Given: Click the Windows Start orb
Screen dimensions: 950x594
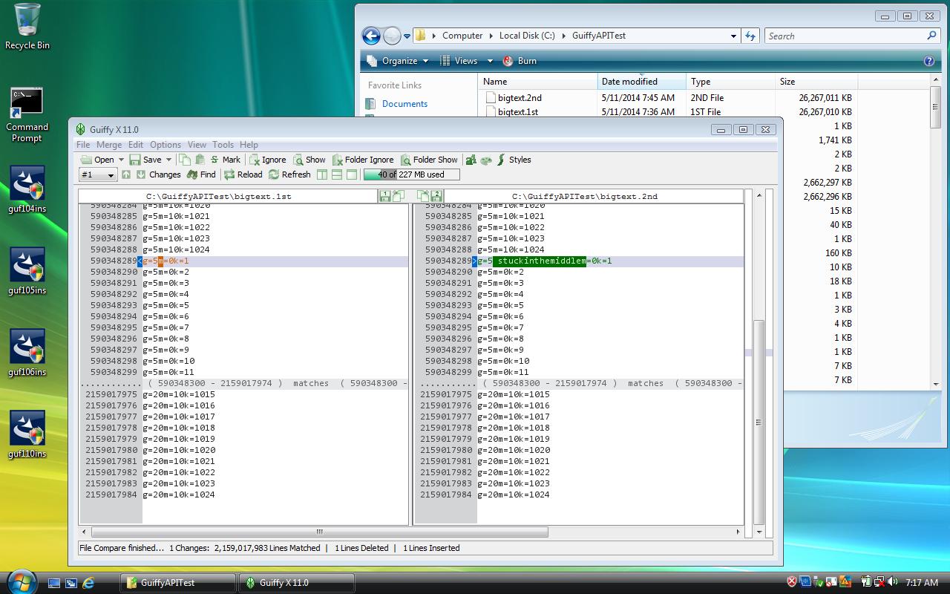Looking at the screenshot, I should pos(20,583).
